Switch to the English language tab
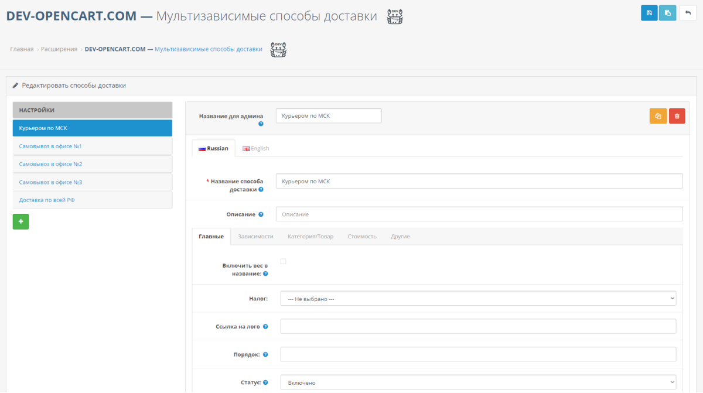Viewport: 703px width, 393px height. click(256, 148)
